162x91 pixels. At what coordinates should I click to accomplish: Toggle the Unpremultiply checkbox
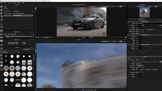(151, 70)
